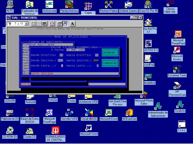Open the Microsoft Excel desktop icon
193x144 pixels.
pyautogui.click(x=109, y=115)
